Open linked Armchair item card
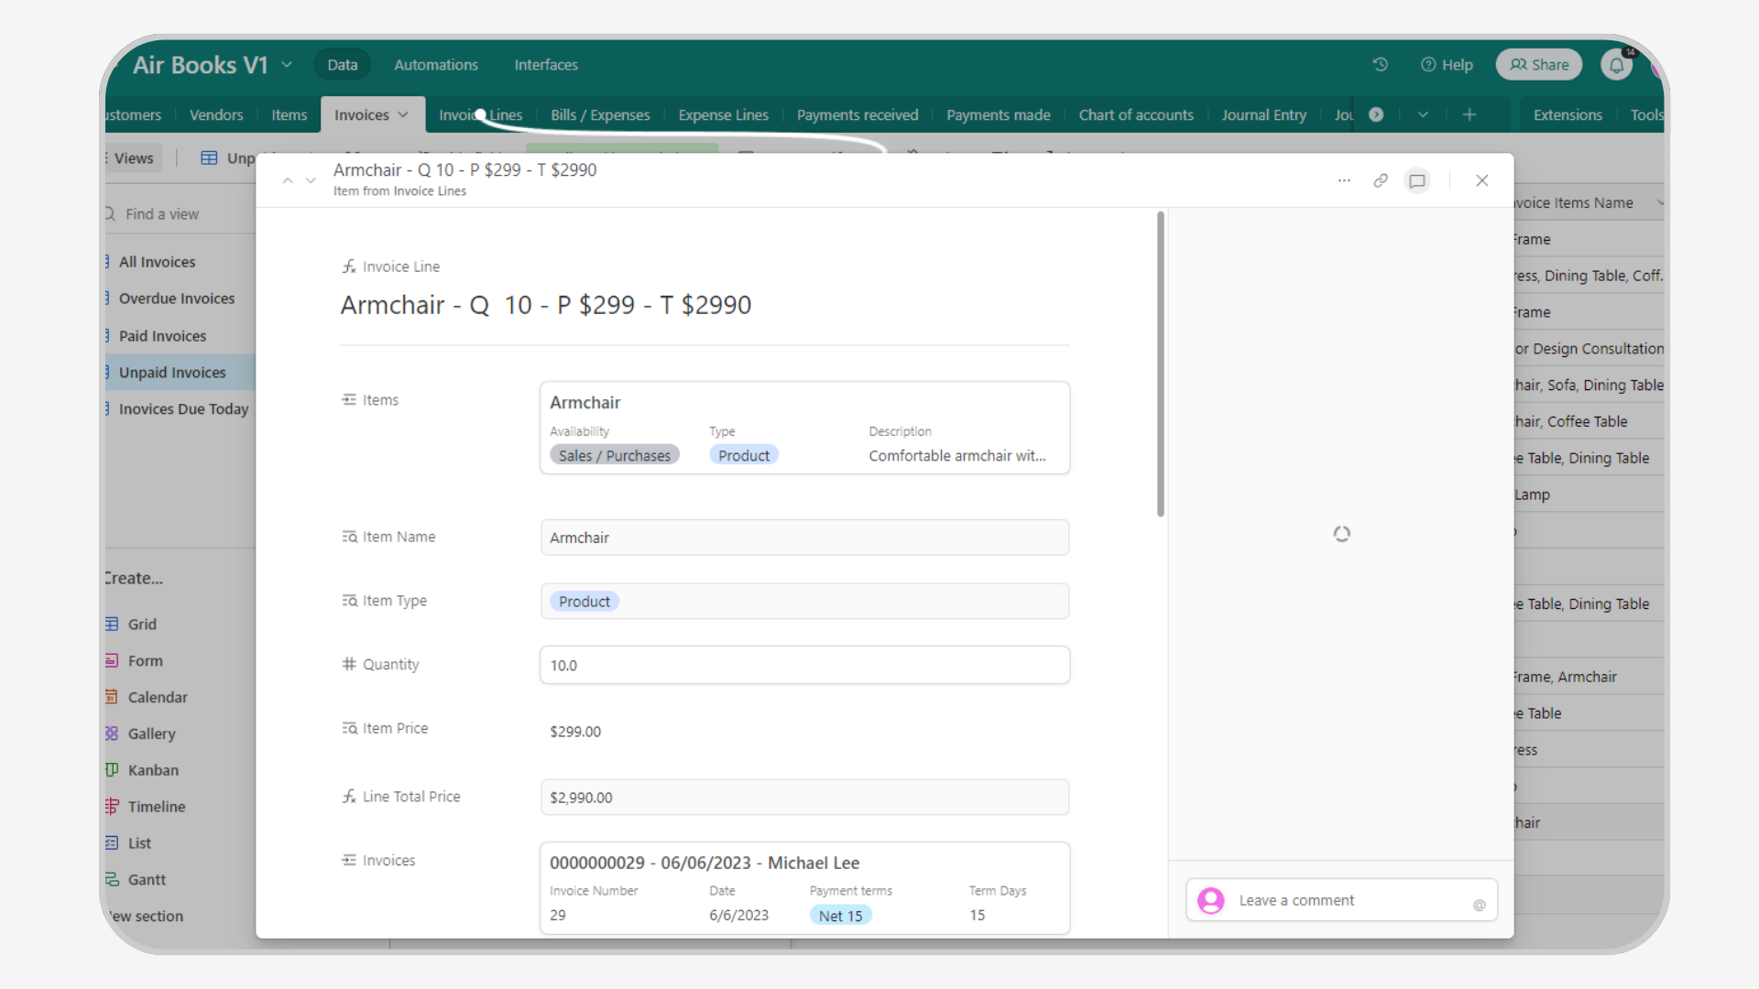The image size is (1759, 989). click(804, 428)
